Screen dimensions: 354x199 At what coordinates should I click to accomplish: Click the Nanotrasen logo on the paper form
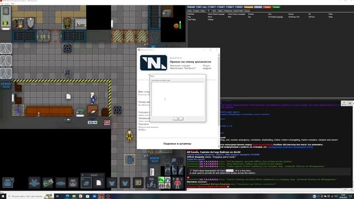click(154, 62)
